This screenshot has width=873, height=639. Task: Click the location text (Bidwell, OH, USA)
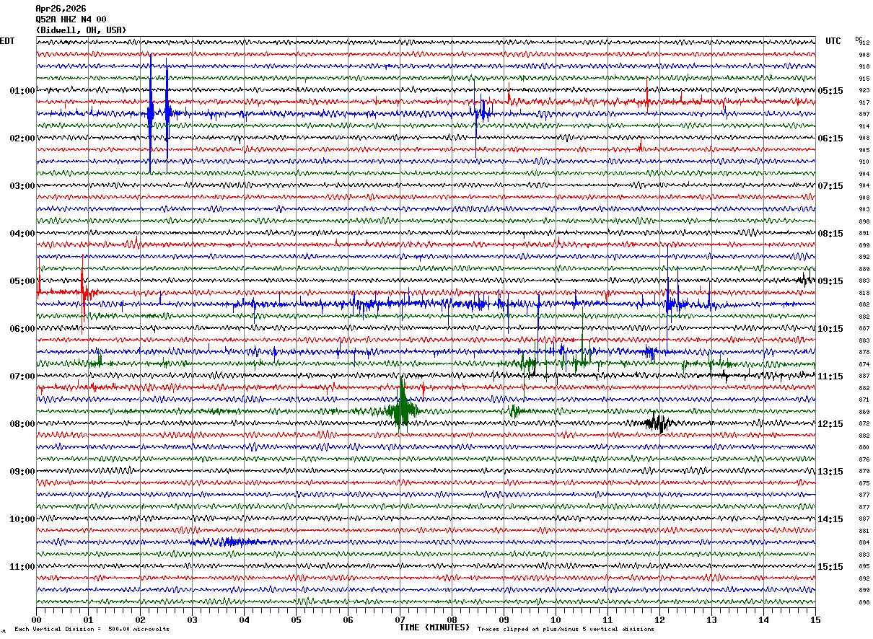coord(81,30)
